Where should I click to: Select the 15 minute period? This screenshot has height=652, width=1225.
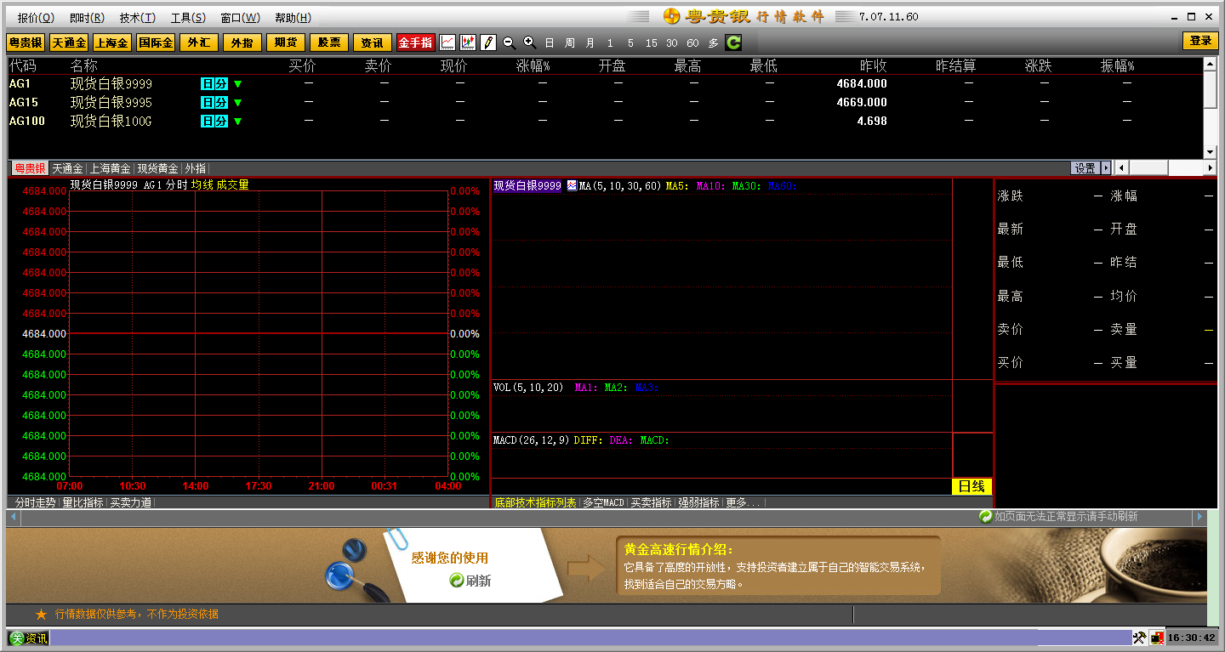[651, 43]
